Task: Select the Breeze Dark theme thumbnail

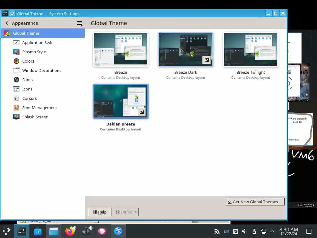Action: click(186, 49)
